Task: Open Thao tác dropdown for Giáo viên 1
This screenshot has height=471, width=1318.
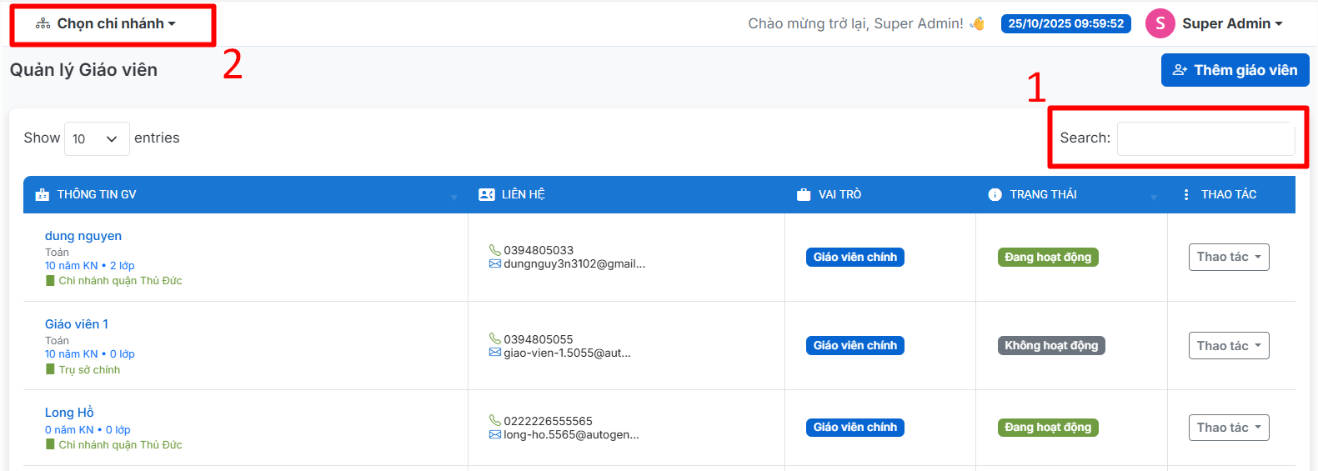Action: pos(1228,346)
